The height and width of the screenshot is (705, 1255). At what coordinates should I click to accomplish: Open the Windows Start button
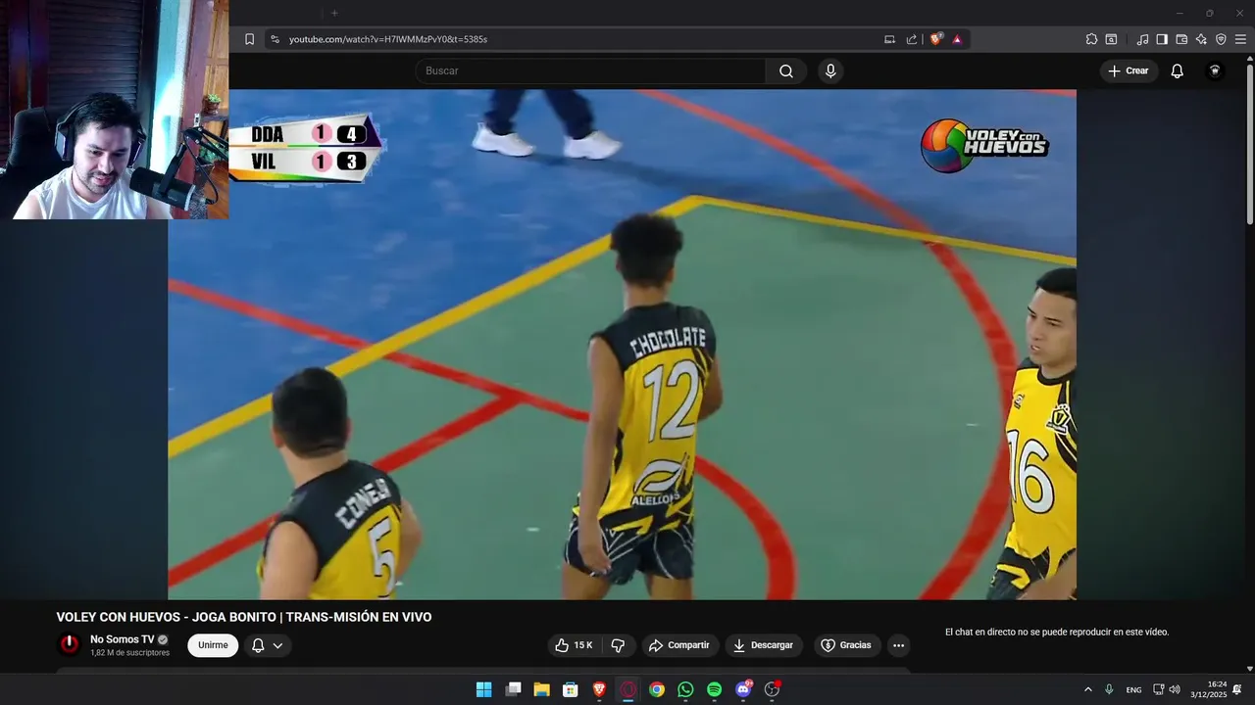click(x=483, y=689)
